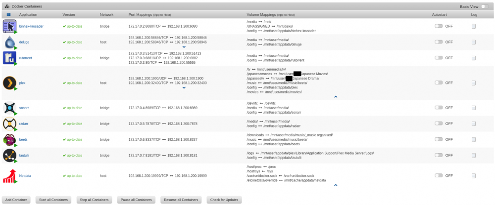The image size is (495, 205).
Task: Click the list view icon in header
Action: 8,14
